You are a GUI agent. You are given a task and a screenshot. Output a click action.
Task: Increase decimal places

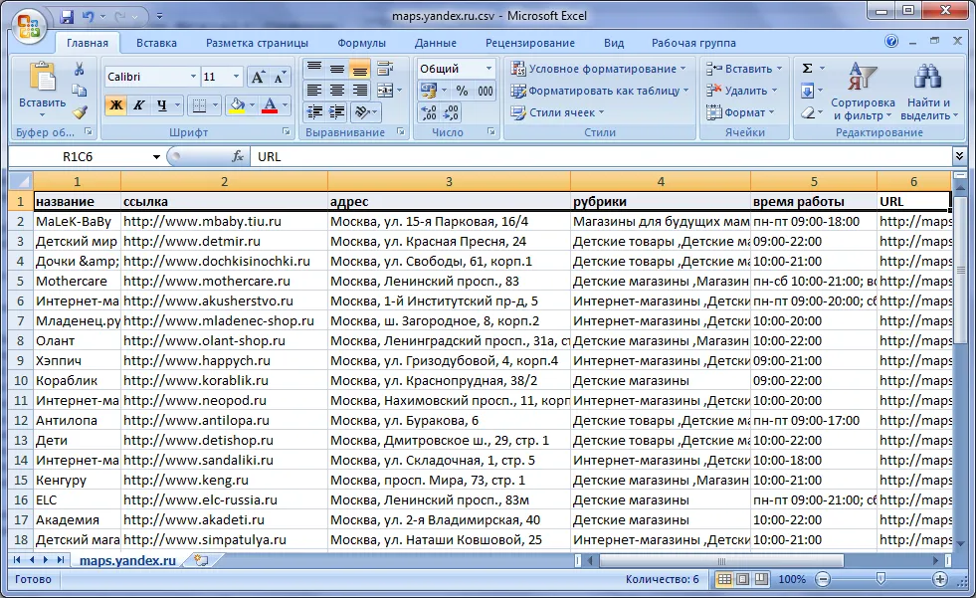(428, 112)
